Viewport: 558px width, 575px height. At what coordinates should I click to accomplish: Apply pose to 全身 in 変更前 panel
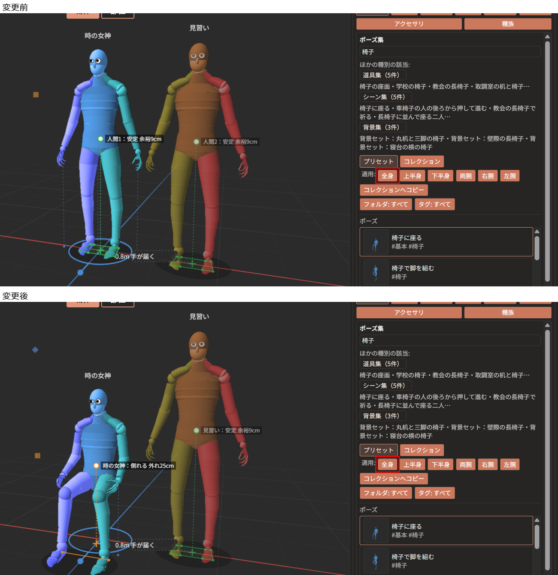click(388, 176)
